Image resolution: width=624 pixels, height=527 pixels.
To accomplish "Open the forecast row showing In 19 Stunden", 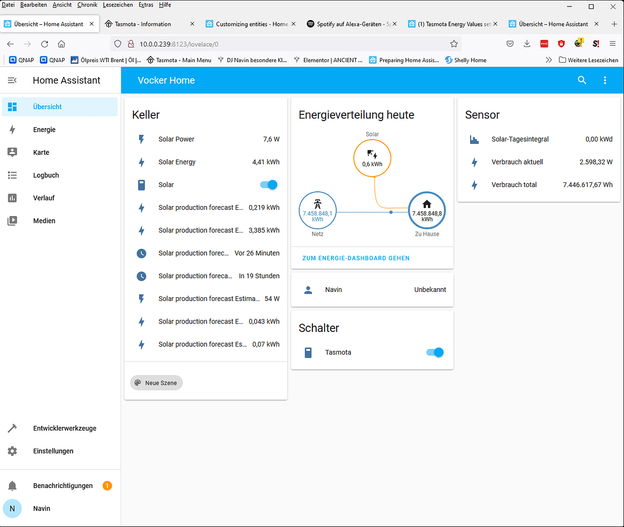I will pyautogui.click(x=206, y=276).
